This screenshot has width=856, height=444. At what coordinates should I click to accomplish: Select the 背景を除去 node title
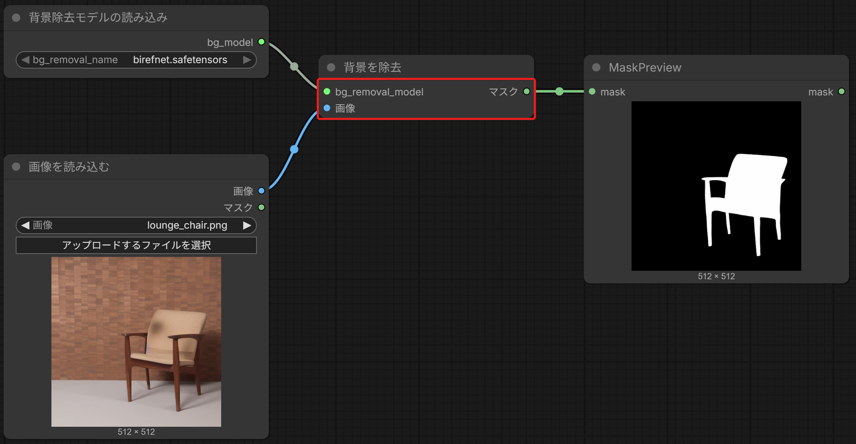pyautogui.click(x=372, y=67)
